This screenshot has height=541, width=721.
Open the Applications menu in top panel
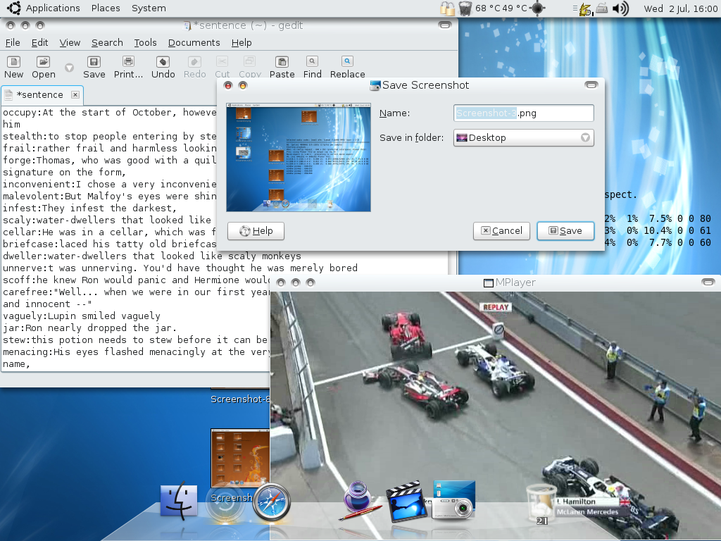click(53, 8)
